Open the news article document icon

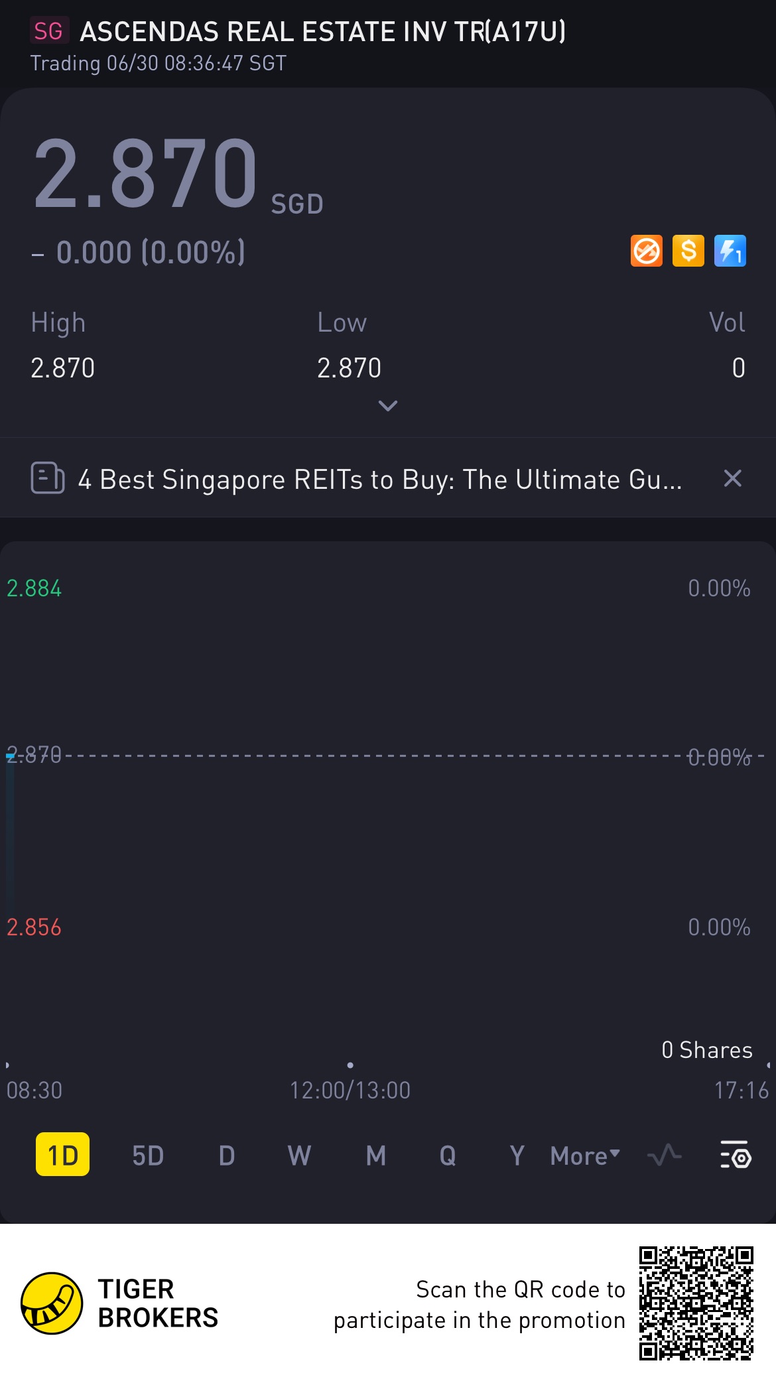tap(48, 478)
